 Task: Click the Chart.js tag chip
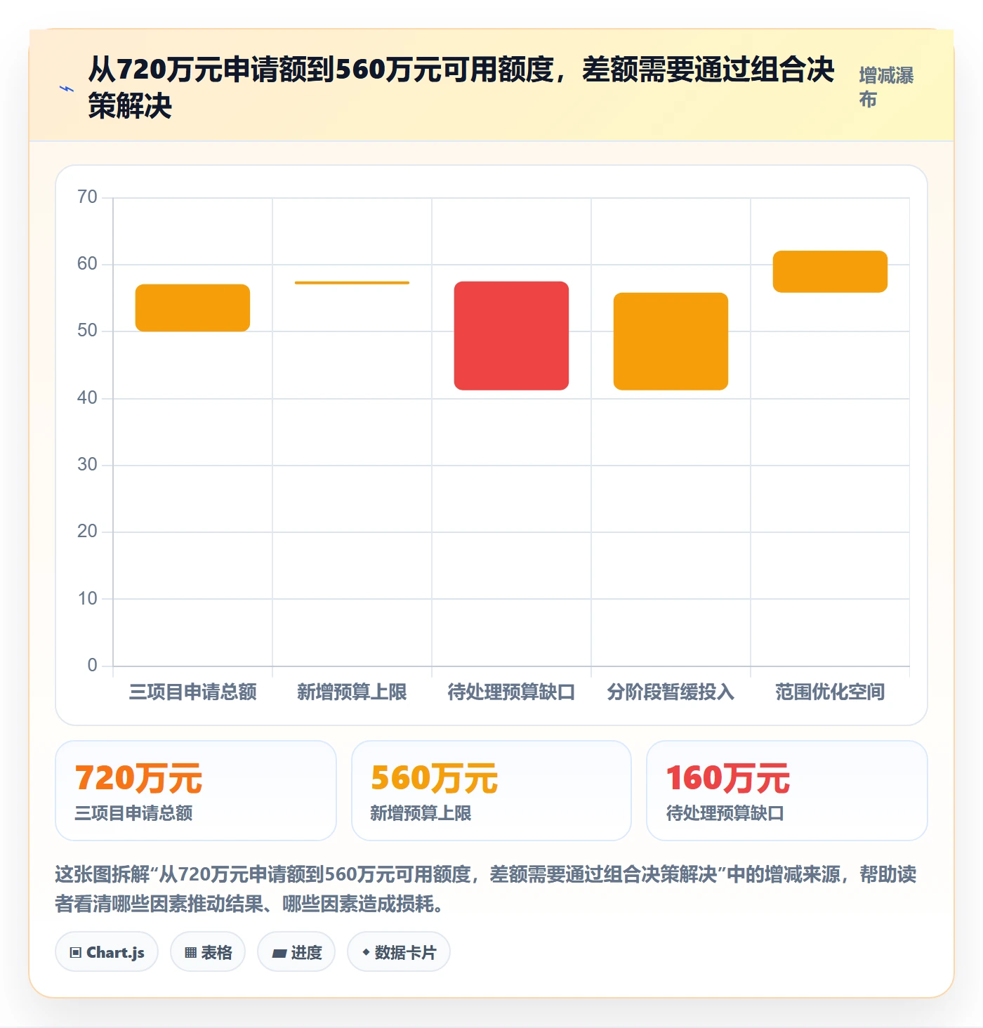[x=107, y=952]
